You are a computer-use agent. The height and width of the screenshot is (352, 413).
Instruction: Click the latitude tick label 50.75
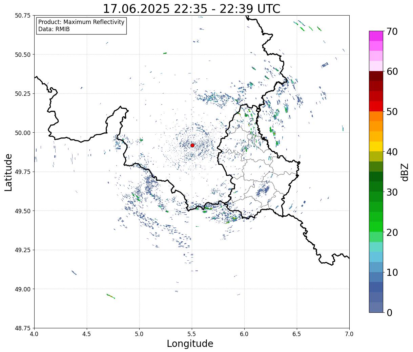[x=23, y=16]
